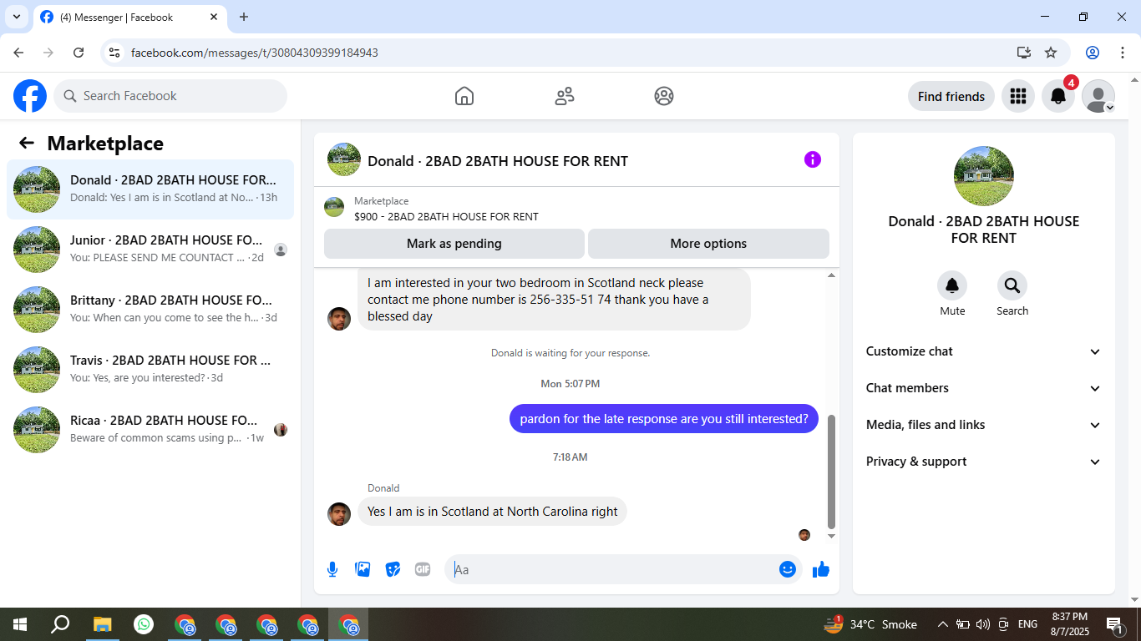Open a new browser tab
Screen dimensions: 1141x641
(x=244, y=17)
